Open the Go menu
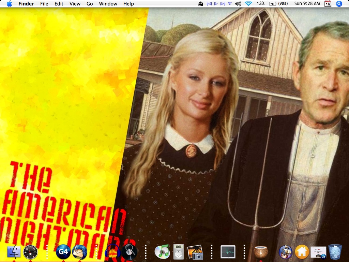This screenshot has height=262, width=349. (90, 4)
